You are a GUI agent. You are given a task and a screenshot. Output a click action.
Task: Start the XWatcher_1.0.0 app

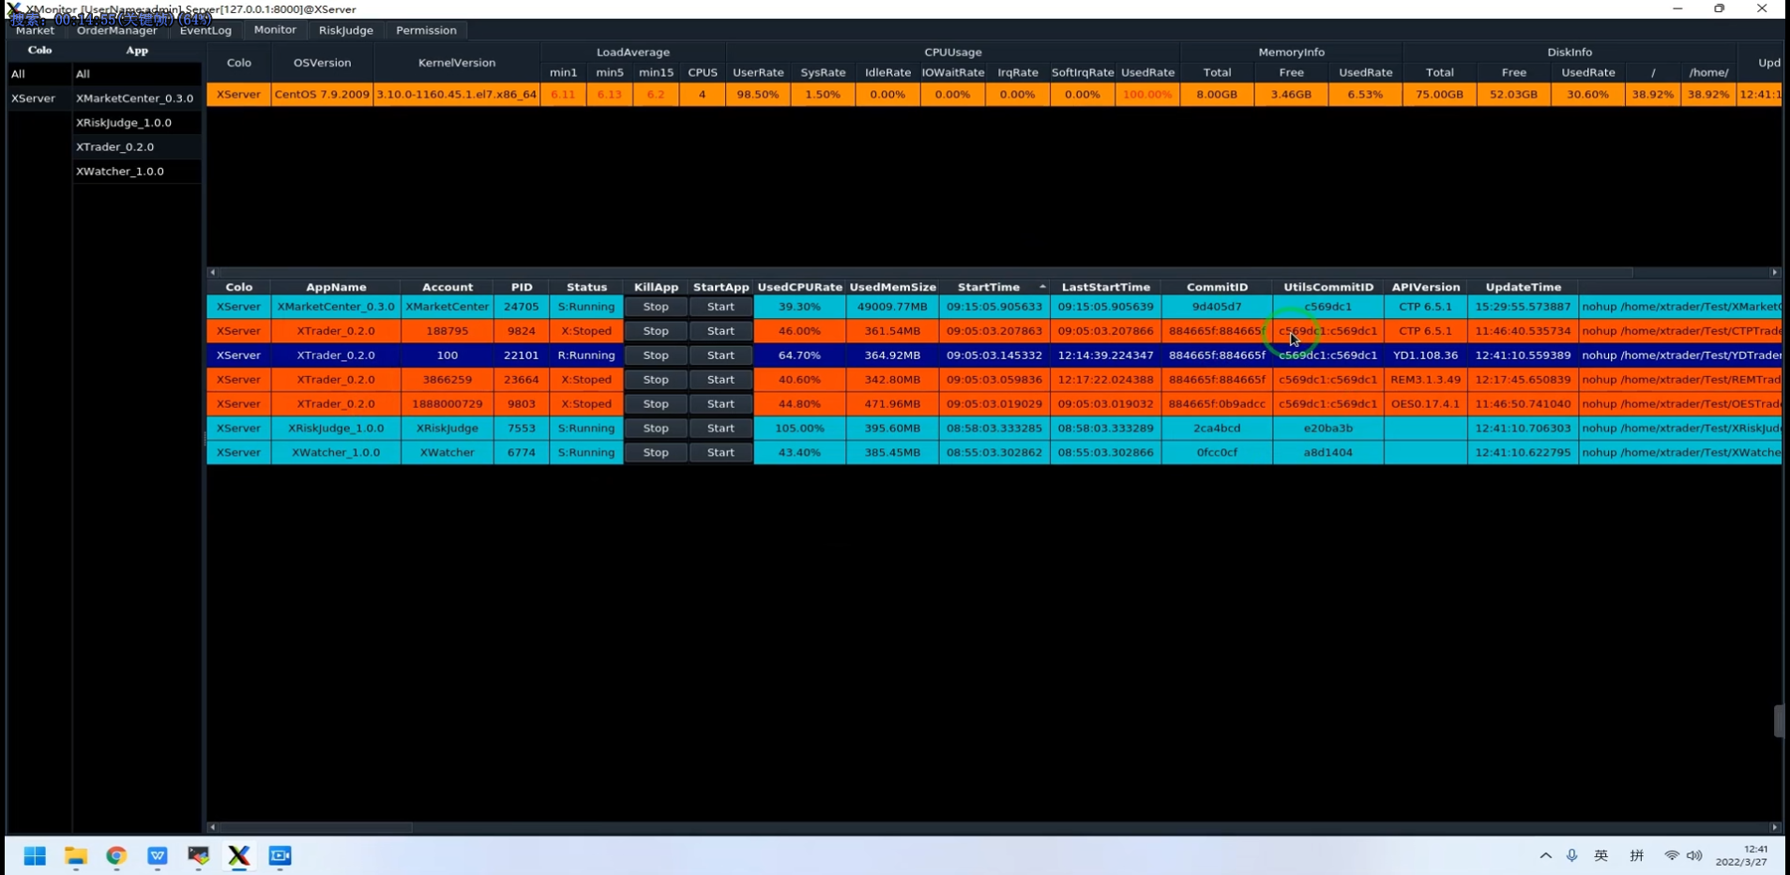[721, 453]
